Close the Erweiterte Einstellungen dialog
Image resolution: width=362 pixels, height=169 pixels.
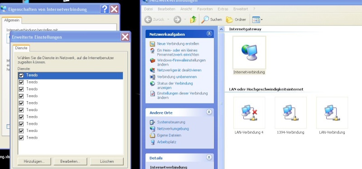[125, 37]
